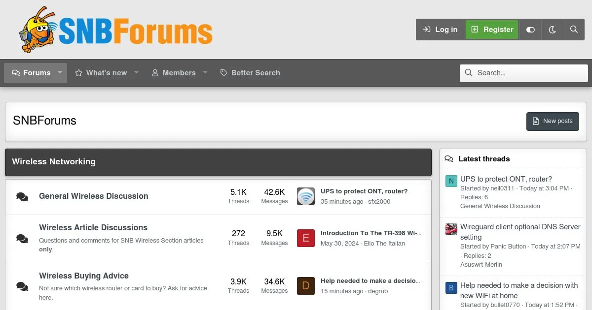The image size is (592, 310).
Task: Click '15 minutes ago' timestamp
Action: click(342, 291)
